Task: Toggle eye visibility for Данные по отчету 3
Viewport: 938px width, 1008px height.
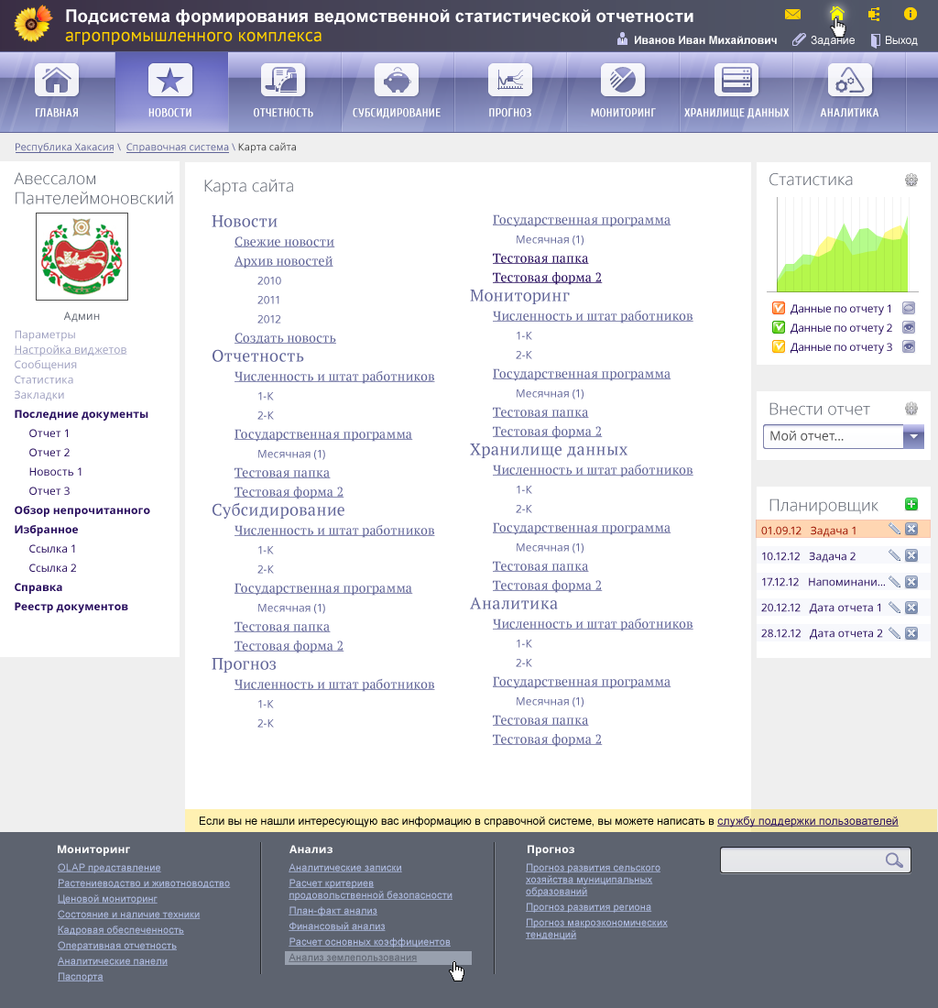Action: 909,346
